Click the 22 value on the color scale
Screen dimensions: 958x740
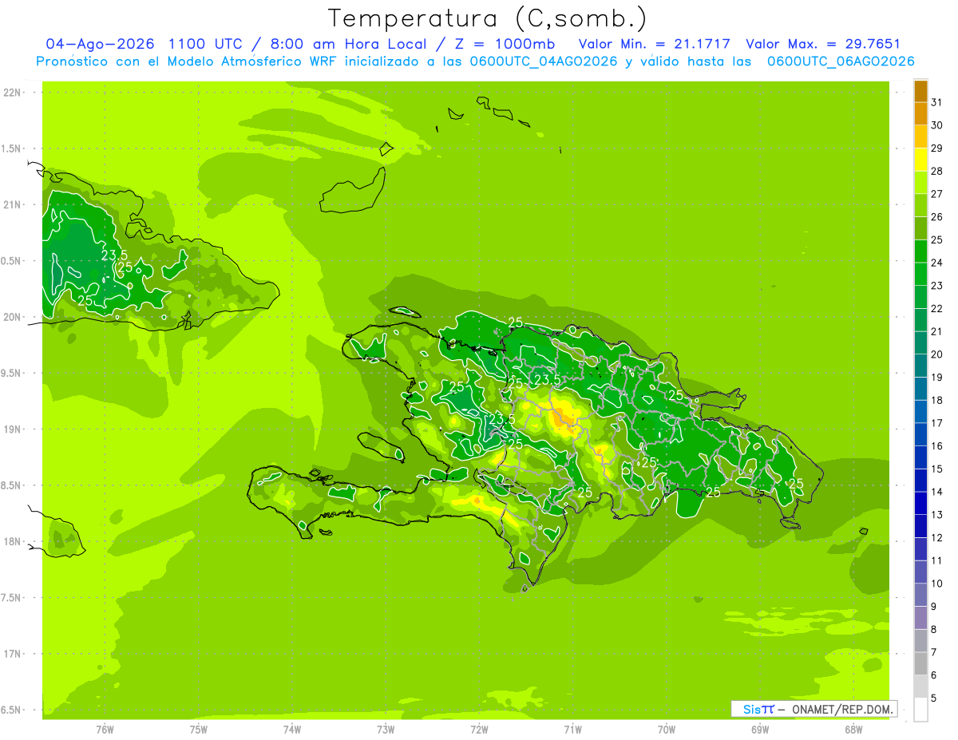[936, 309]
